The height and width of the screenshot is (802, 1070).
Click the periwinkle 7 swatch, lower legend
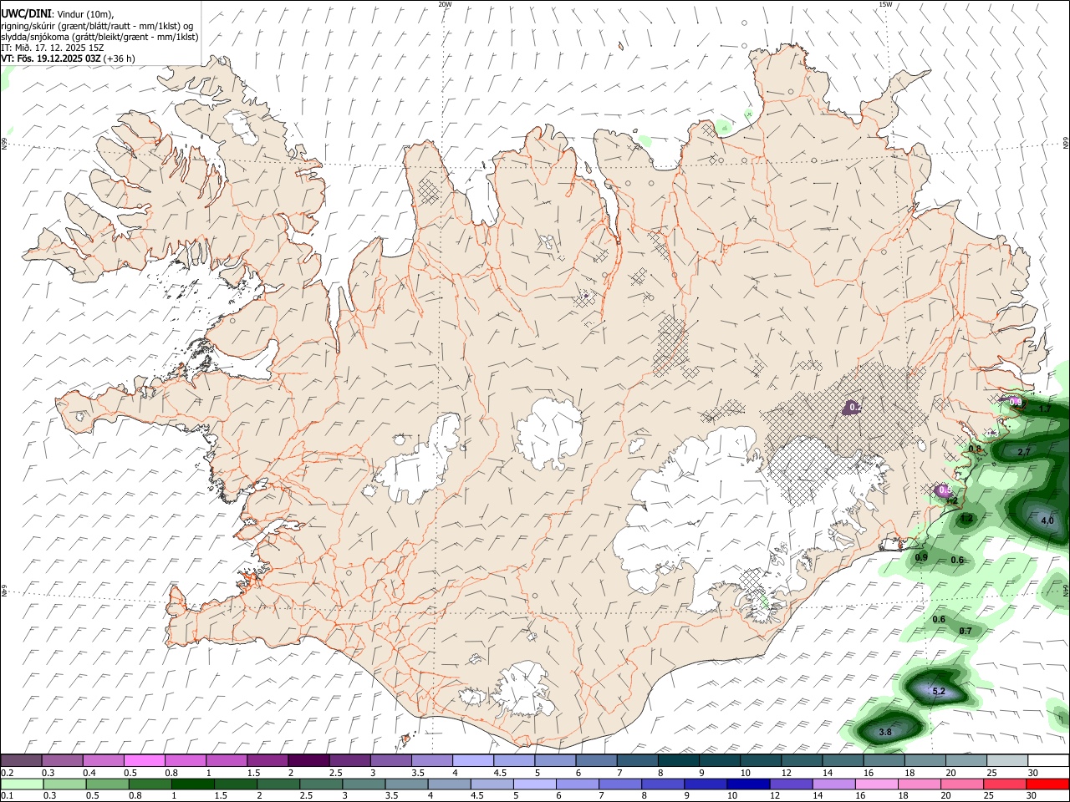click(619, 784)
